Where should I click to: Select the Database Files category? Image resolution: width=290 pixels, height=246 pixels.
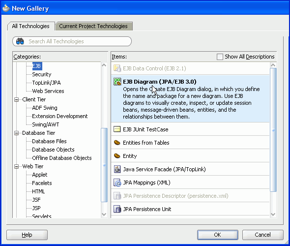(49, 141)
